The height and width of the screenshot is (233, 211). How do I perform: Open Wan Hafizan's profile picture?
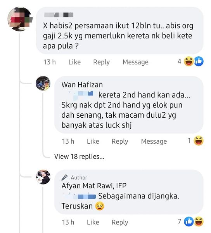coord(43,83)
